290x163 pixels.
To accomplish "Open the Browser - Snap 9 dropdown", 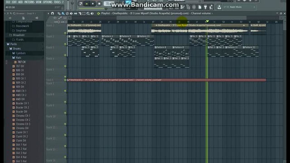I will (x=25, y=14).
